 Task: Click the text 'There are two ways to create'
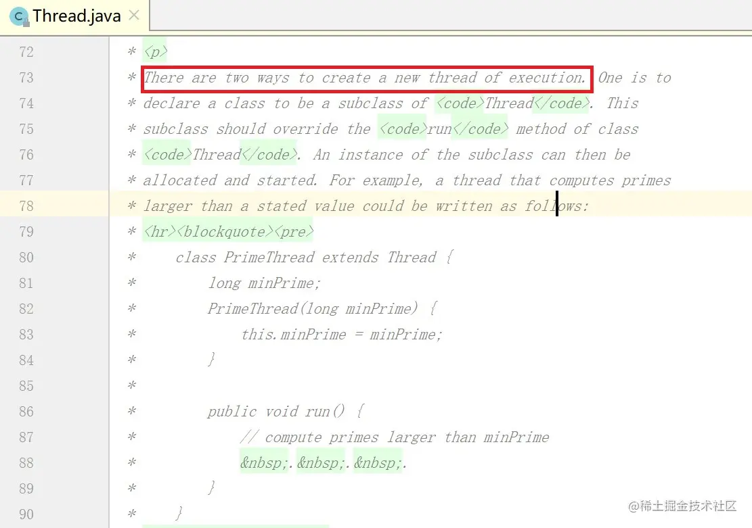(257, 78)
